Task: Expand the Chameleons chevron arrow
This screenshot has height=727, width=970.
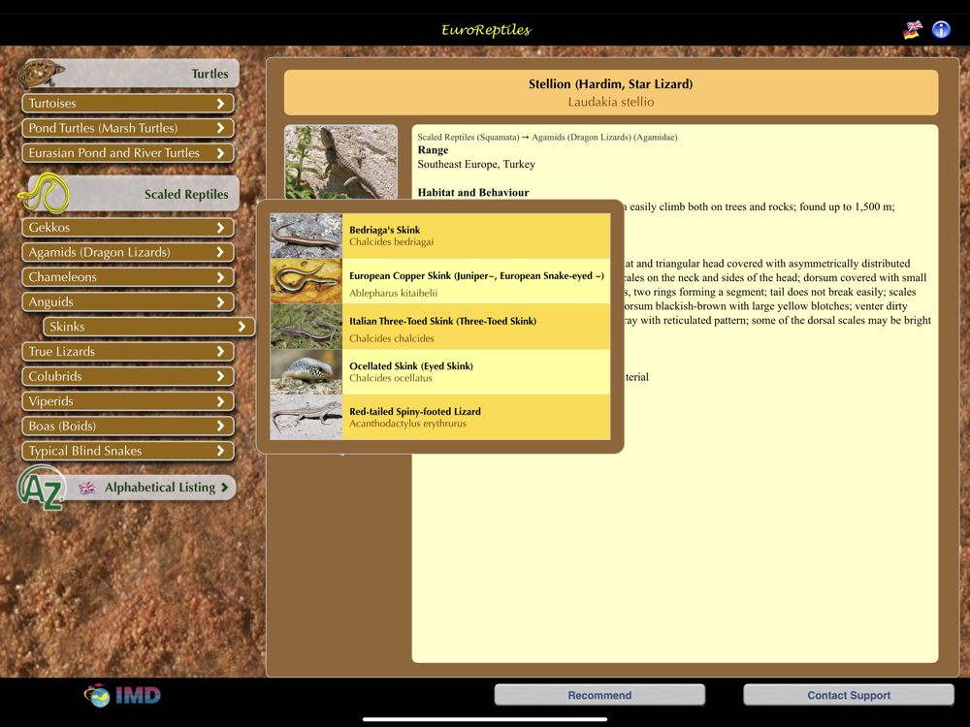Action: 220,277
